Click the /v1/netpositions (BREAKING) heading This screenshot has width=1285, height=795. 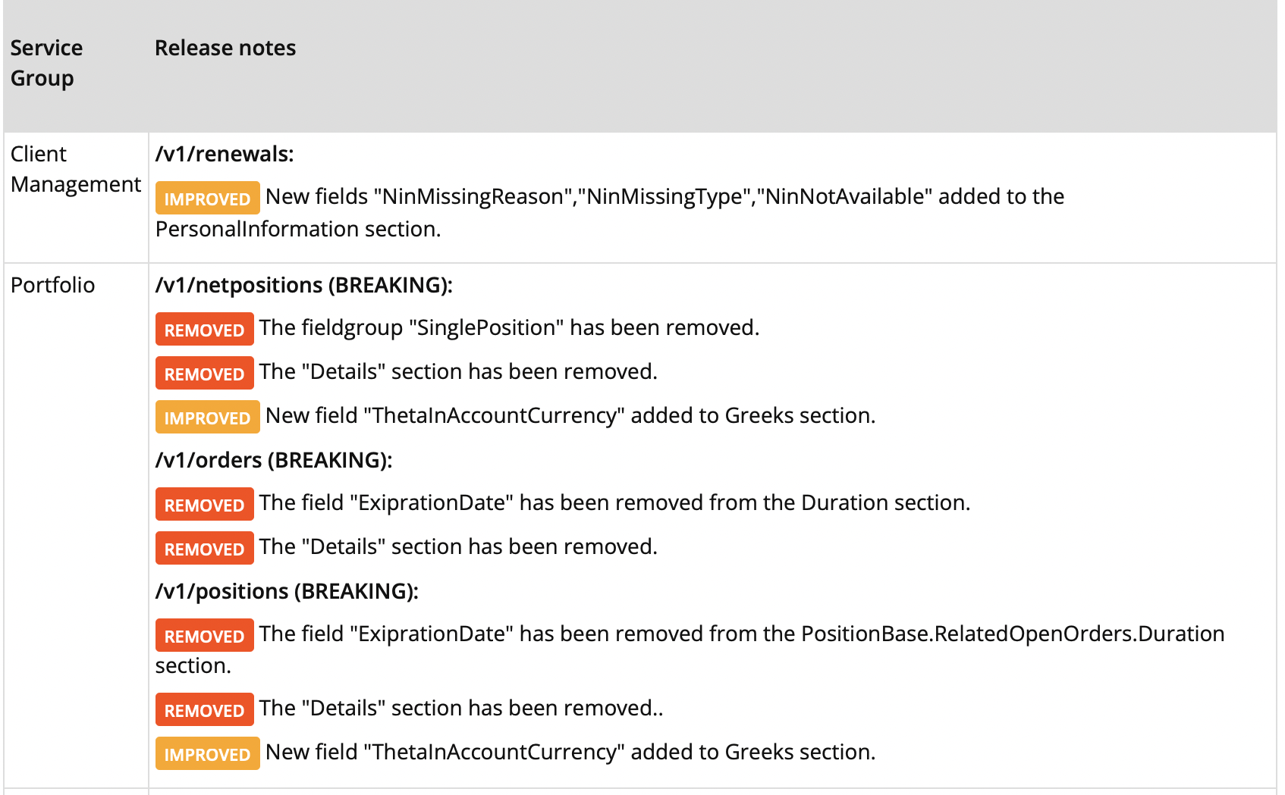(303, 285)
